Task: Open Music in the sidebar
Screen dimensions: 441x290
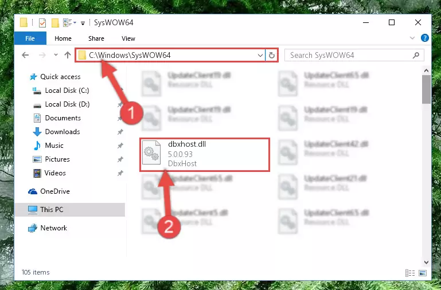Action: [x=54, y=146]
